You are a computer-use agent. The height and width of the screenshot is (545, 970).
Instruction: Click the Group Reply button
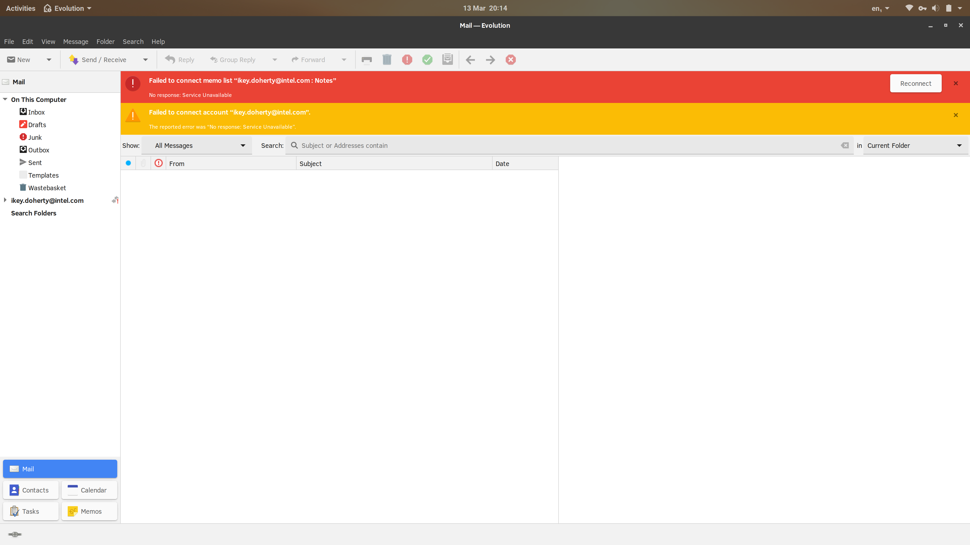click(x=233, y=60)
